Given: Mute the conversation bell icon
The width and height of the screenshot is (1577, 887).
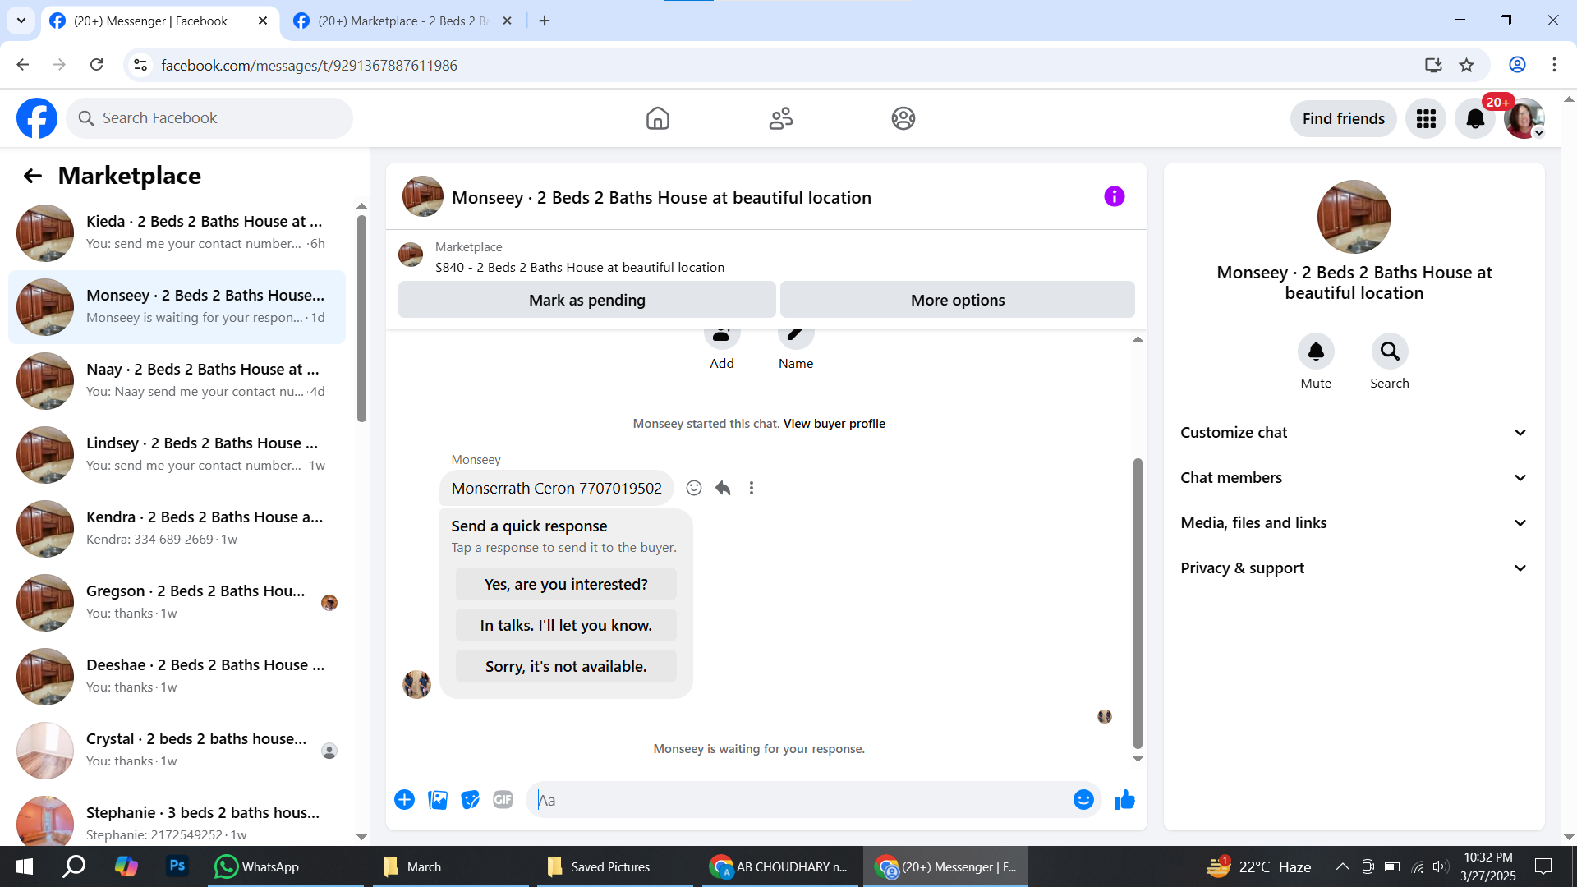Looking at the screenshot, I should 1316,352.
